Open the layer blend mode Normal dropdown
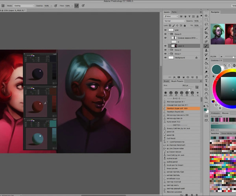The image size is (236, 196). coord(175,20)
